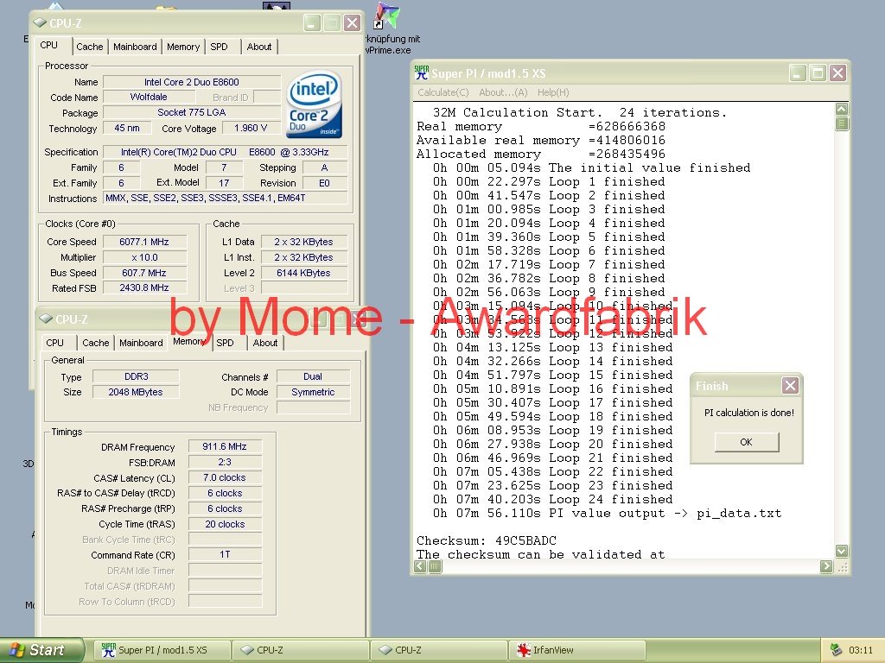This screenshot has width=885, height=663.
Task: Select CPU tab in top CPU-Z window
Action: pos(49,45)
